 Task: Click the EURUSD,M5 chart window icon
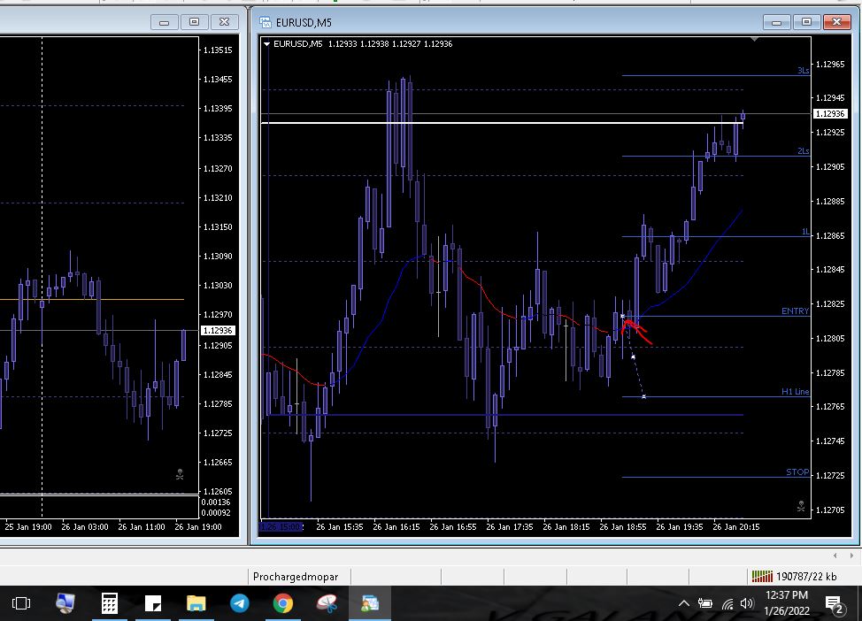click(265, 22)
